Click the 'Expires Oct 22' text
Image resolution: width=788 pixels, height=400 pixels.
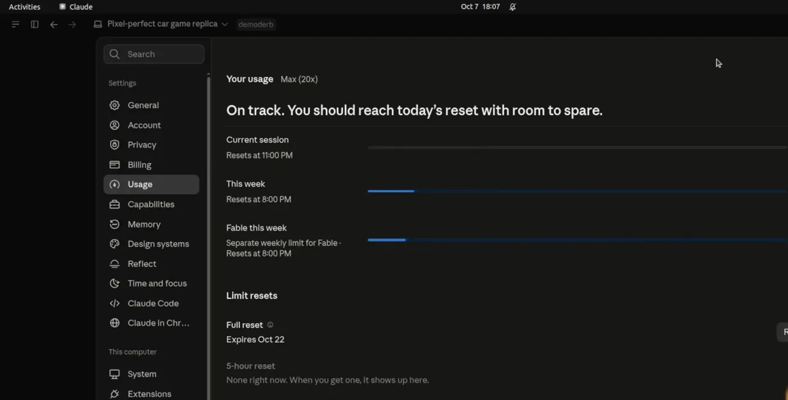(255, 339)
